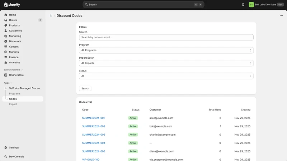Click the Customer column header

click(155, 110)
